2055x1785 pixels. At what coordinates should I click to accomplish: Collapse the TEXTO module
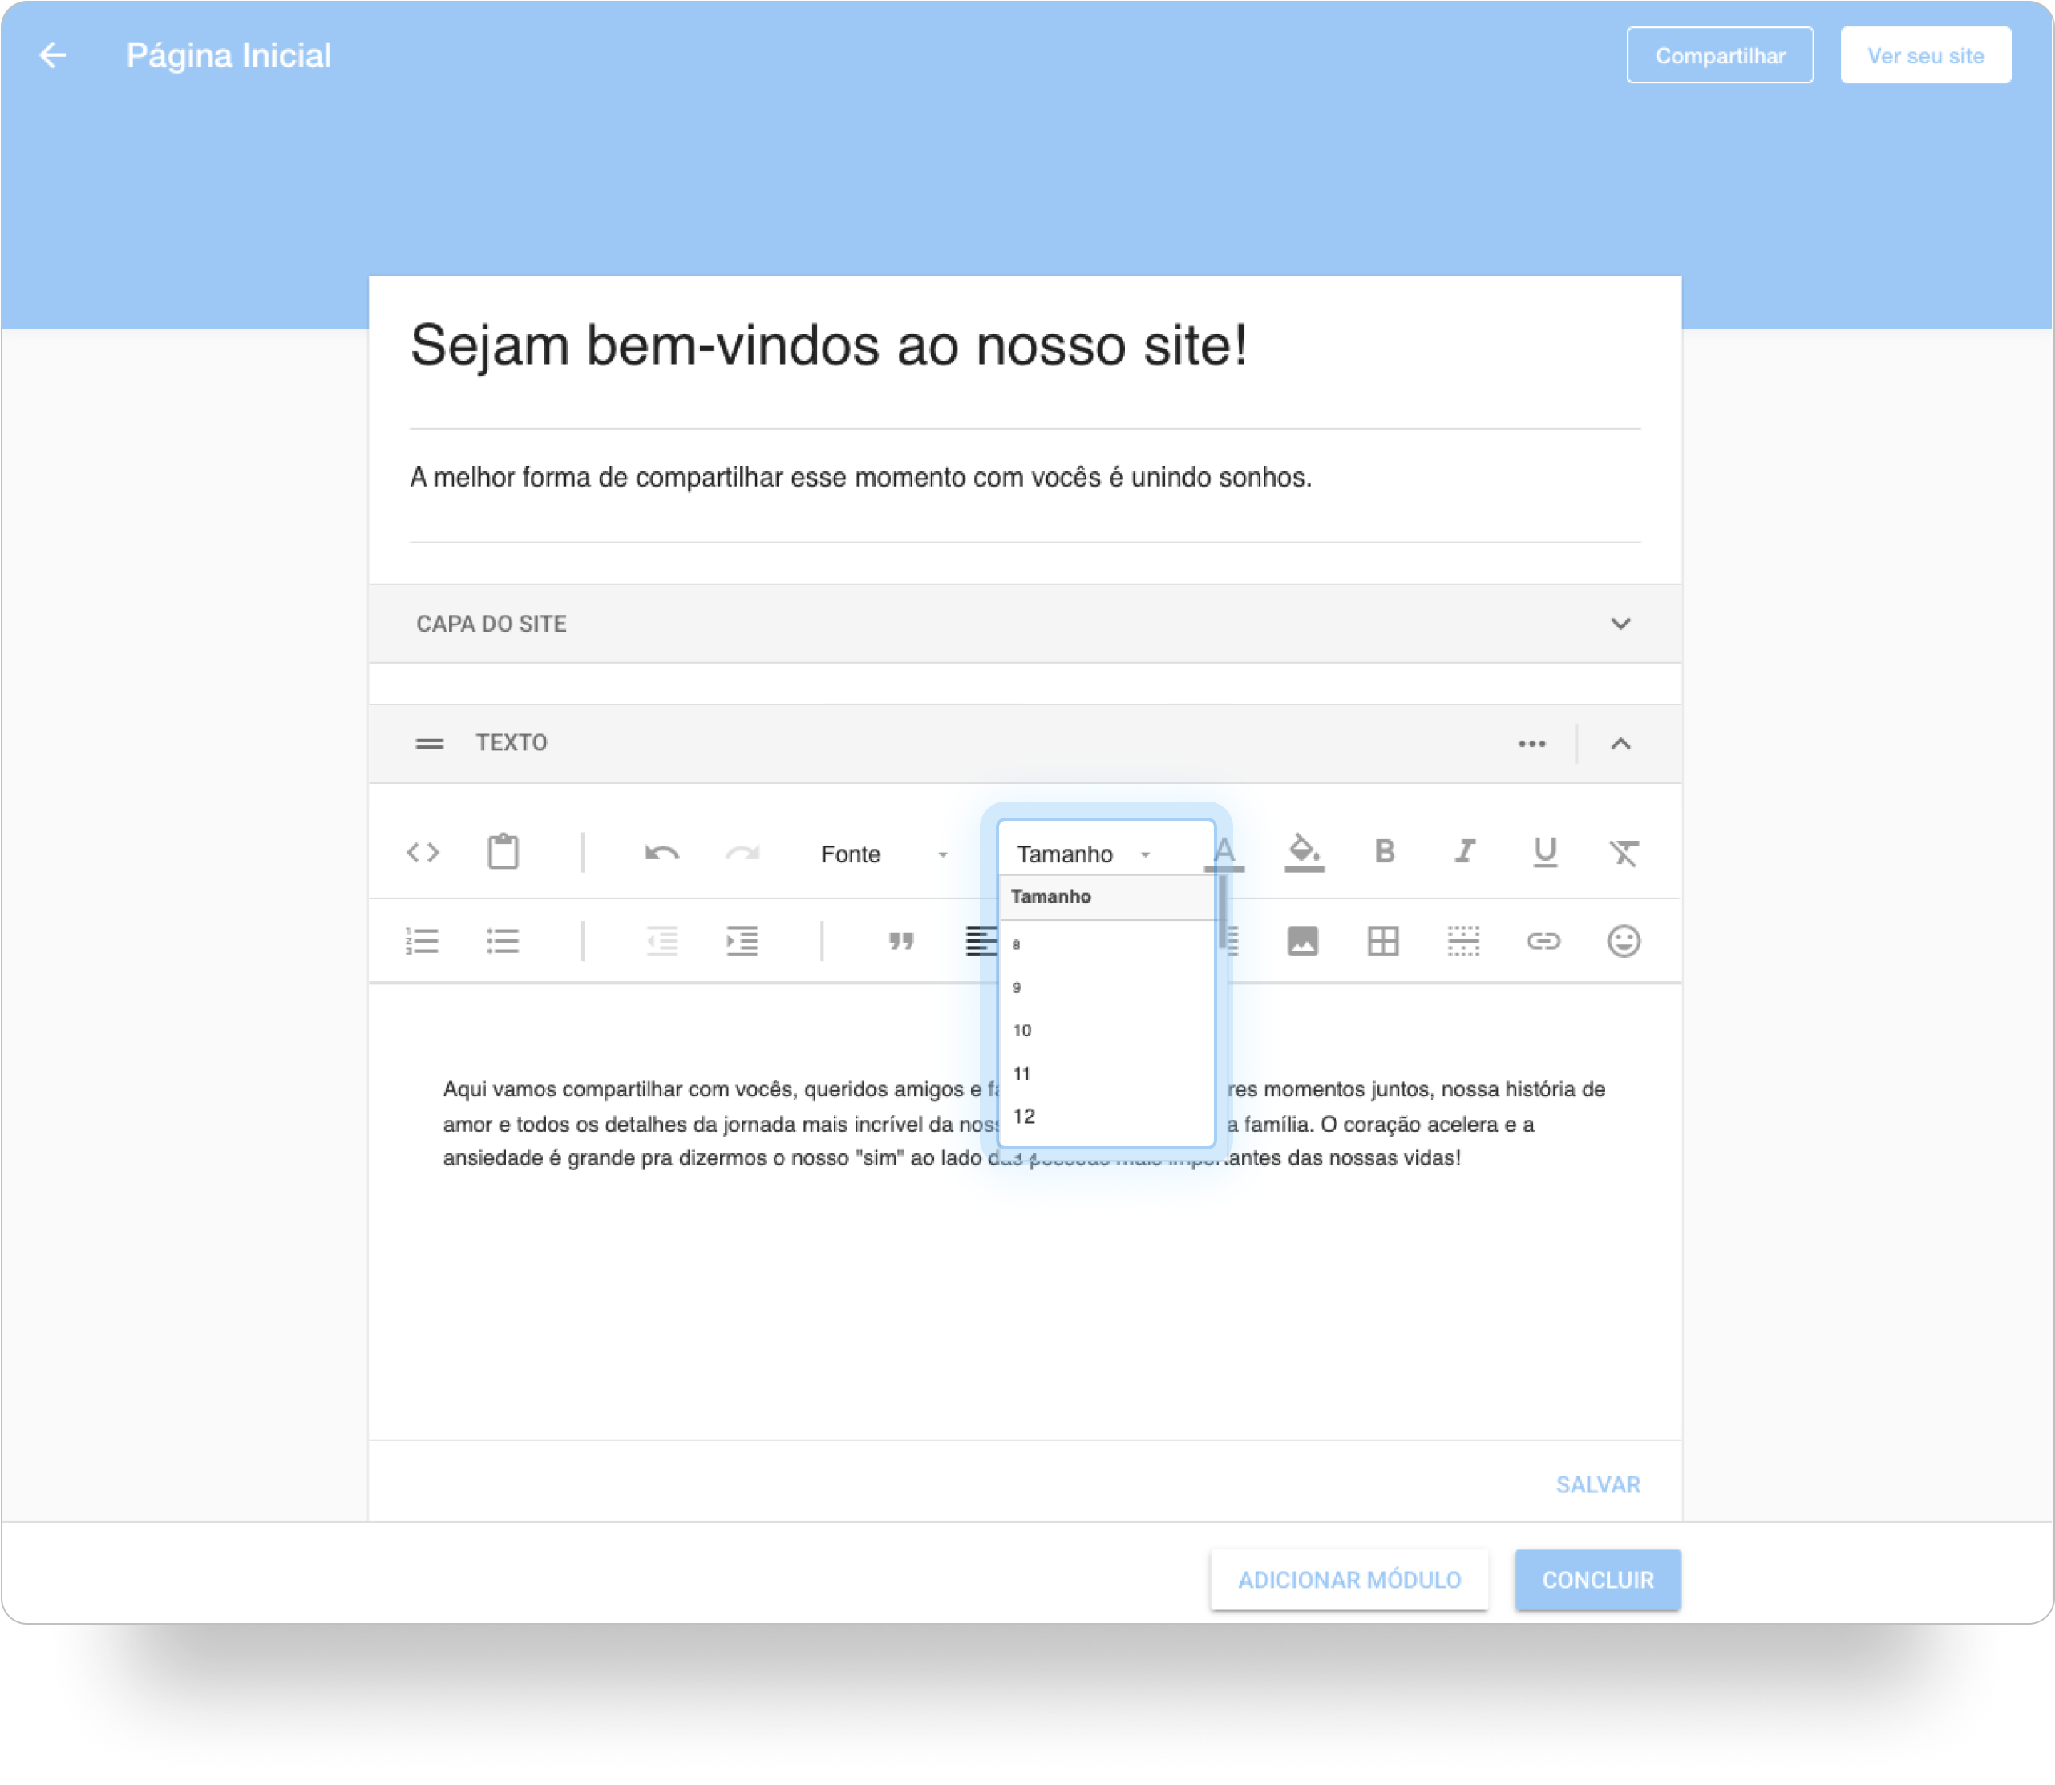coord(1620,744)
